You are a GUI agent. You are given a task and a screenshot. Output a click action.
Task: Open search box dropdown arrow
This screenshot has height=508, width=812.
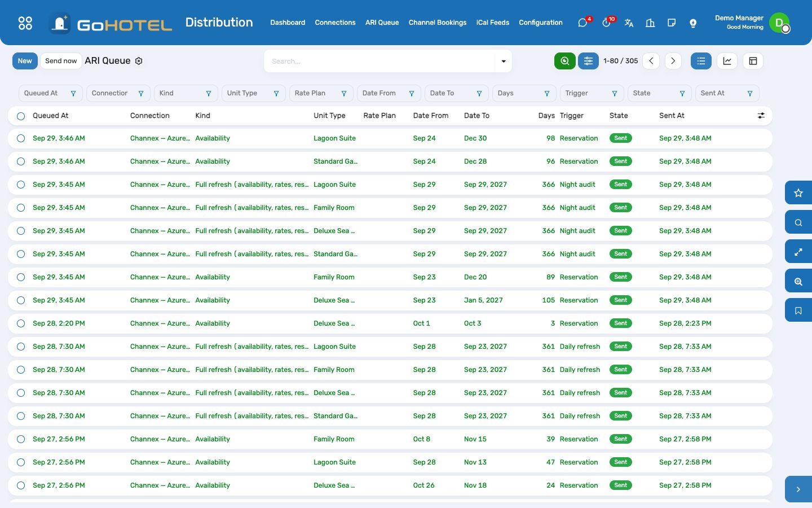coord(504,61)
